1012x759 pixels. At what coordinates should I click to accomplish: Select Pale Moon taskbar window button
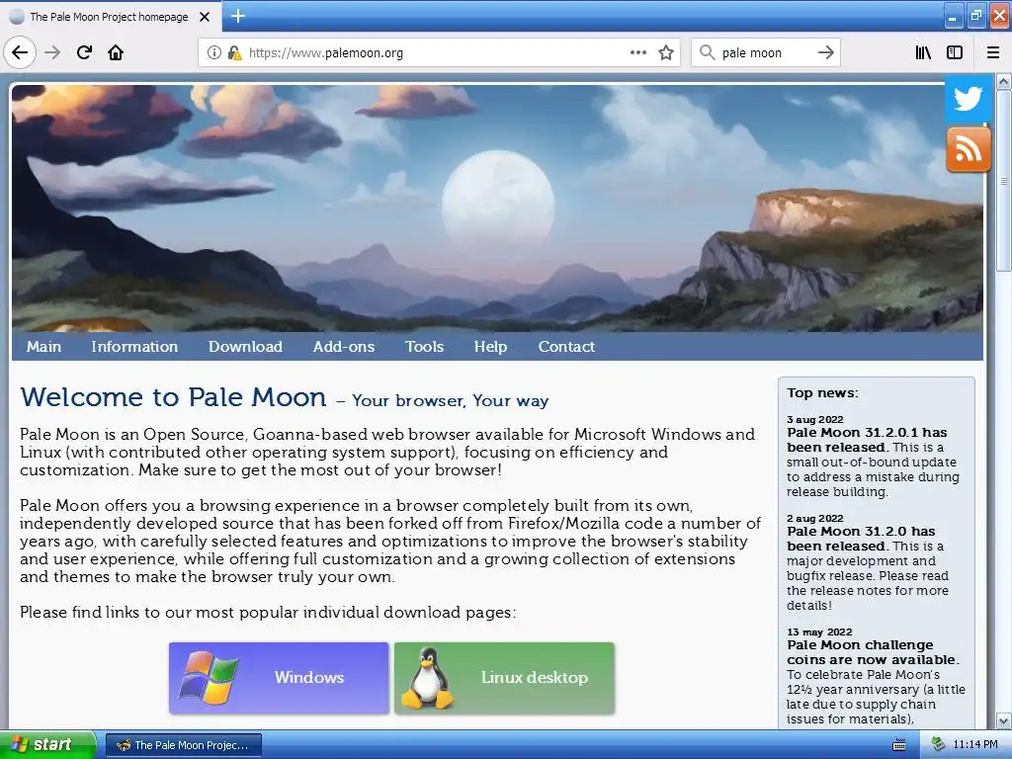point(183,745)
